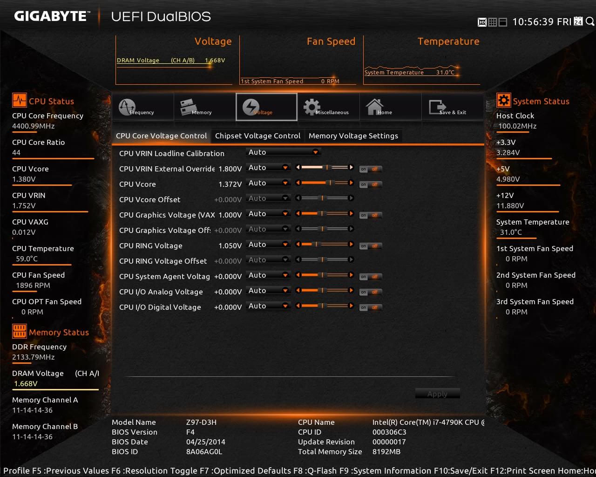
Task: Increase CPU RING Voltage with right arrow
Action: (351, 244)
